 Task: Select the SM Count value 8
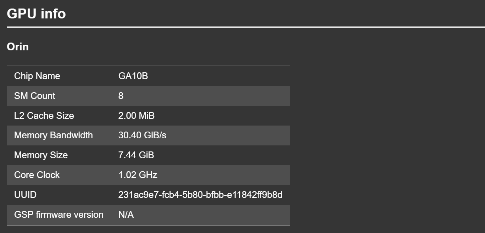pos(121,96)
